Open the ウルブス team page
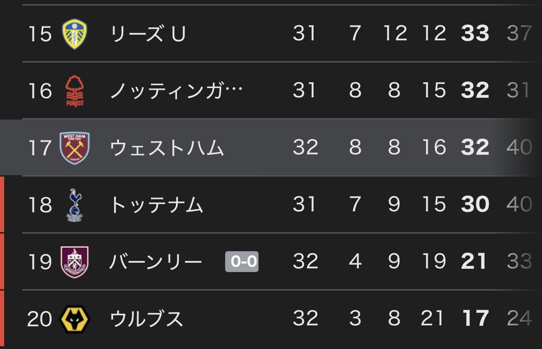 (x=146, y=319)
